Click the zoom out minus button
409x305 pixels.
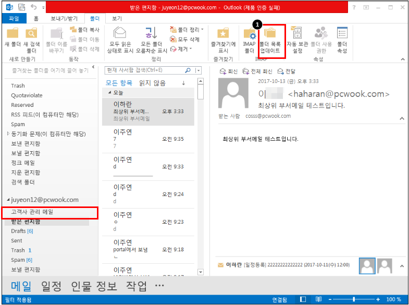[x=330, y=299]
